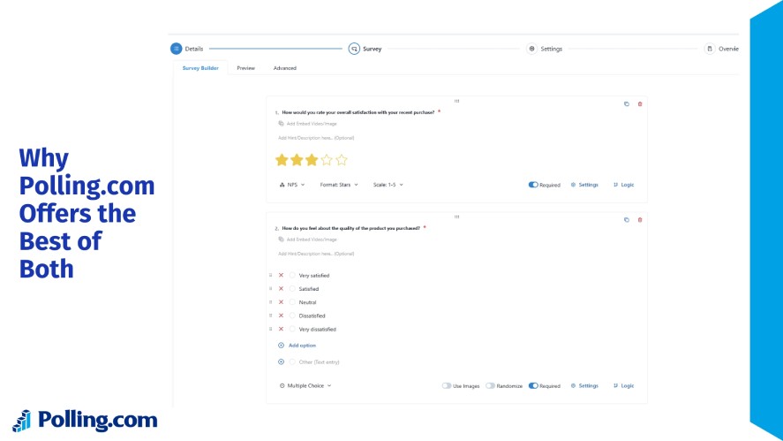Screen dimensions: 783x441
Task: Click drag handle of 'Neutral' row
Action: [x=271, y=302]
